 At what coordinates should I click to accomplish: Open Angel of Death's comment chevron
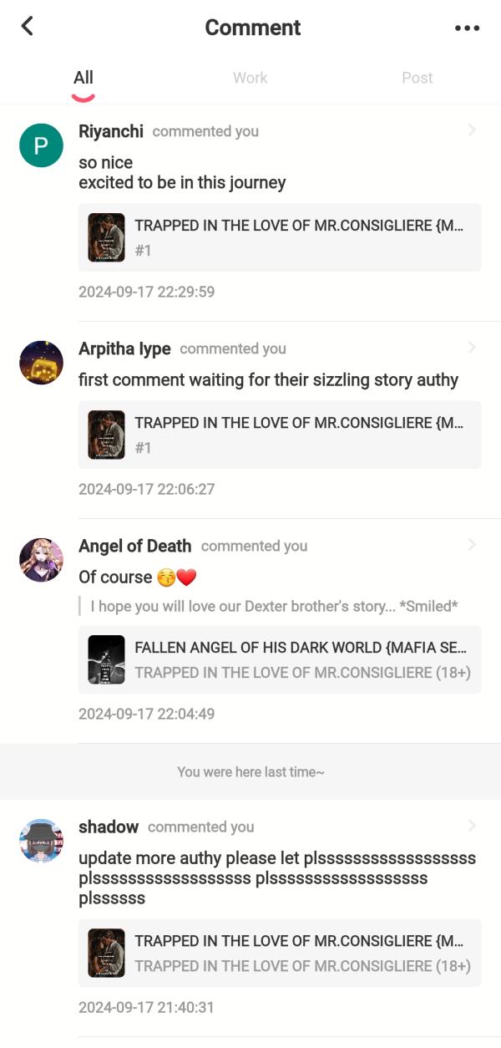click(x=473, y=545)
